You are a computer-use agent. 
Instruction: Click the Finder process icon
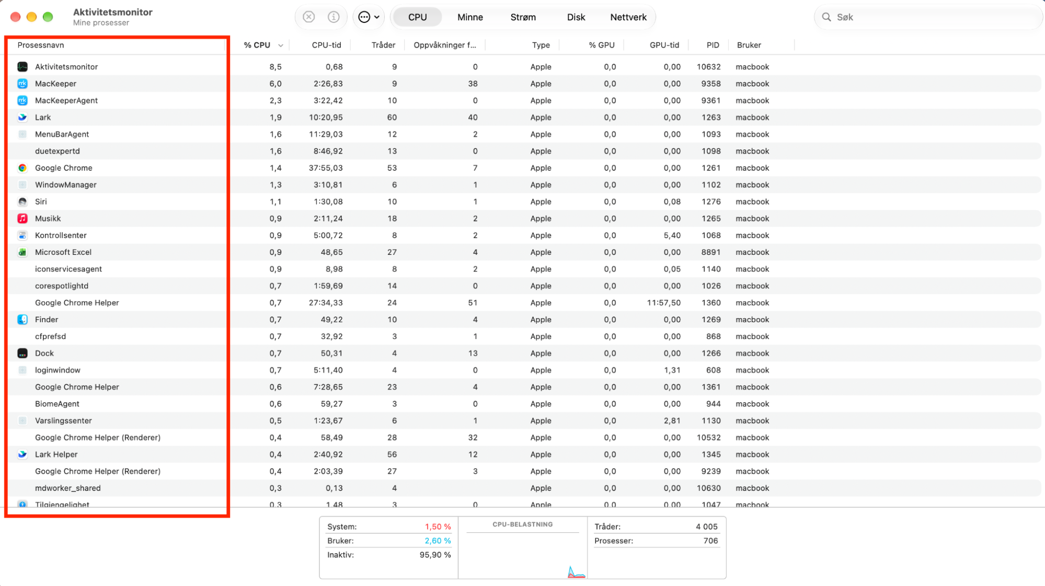pos(22,320)
